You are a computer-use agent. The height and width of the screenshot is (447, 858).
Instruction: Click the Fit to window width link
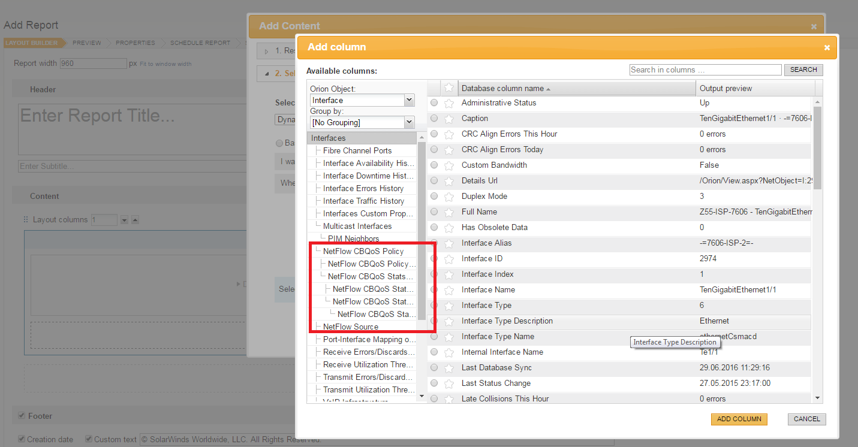(x=165, y=64)
